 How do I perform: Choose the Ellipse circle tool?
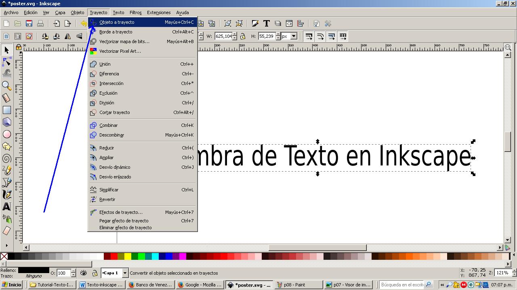(x=6, y=134)
